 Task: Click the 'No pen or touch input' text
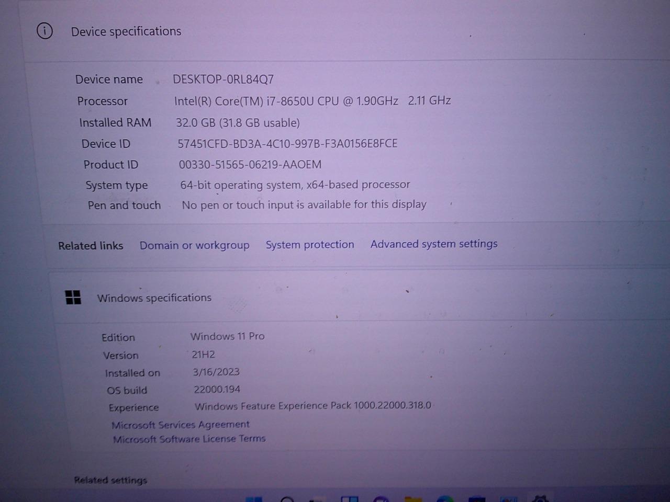(x=304, y=204)
